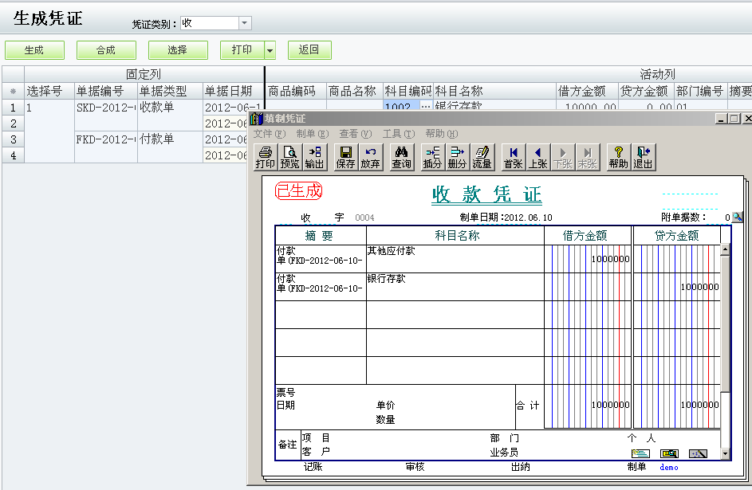The width and height of the screenshot is (752, 490).
Task: Exit the voucher window via 退出 icon
Action: [643, 157]
